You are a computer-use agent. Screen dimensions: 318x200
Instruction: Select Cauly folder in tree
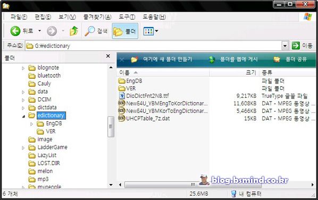44,84
